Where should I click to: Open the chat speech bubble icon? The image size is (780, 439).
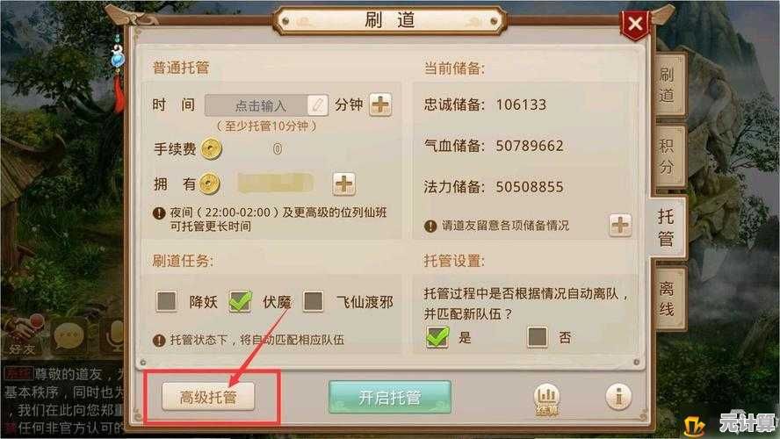pos(69,336)
